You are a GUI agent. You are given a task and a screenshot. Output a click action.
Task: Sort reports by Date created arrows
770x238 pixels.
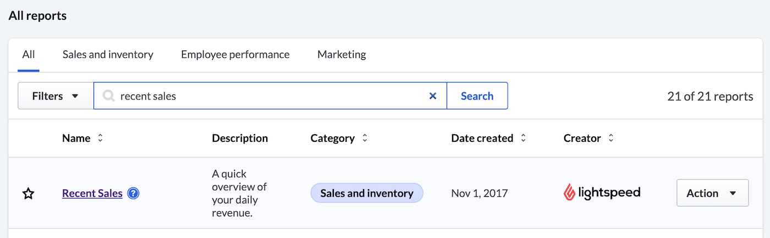[x=523, y=139]
